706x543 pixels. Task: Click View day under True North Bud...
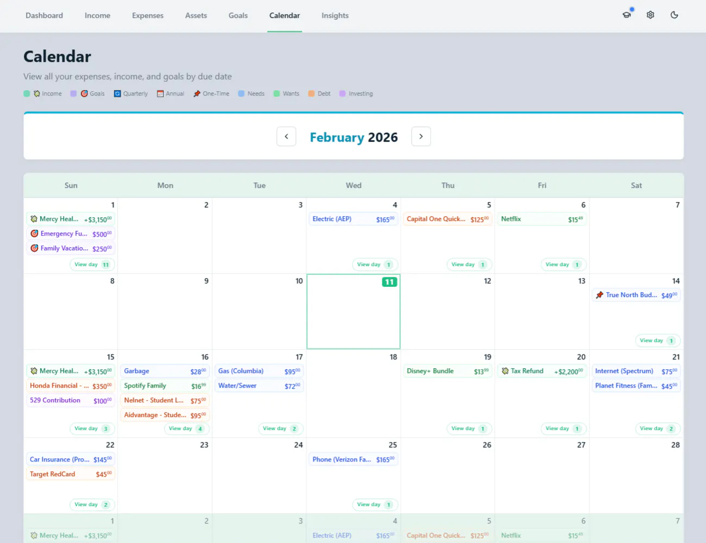click(658, 340)
